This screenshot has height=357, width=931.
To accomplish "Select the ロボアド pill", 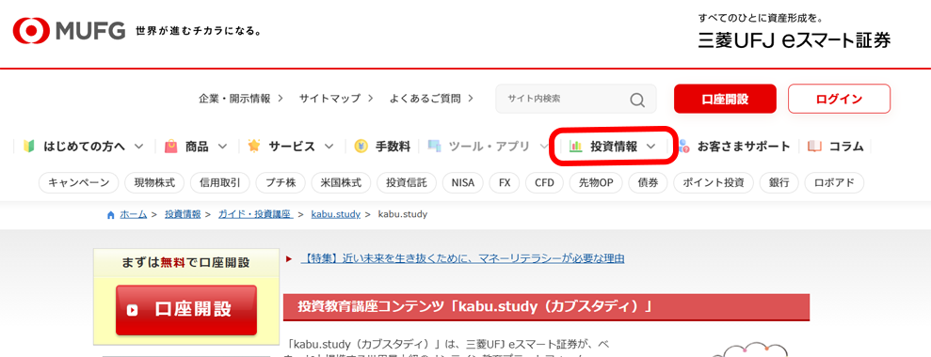I will click(834, 182).
